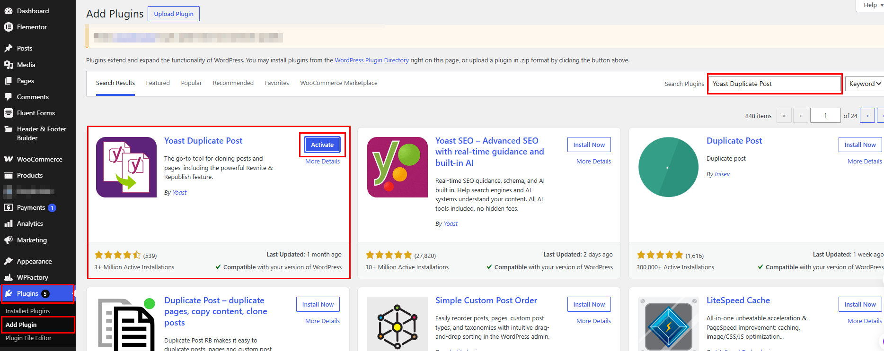The width and height of the screenshot is (884, 351).
Task: Open the Keyword search type dropdown
Action: pos(864,84)
